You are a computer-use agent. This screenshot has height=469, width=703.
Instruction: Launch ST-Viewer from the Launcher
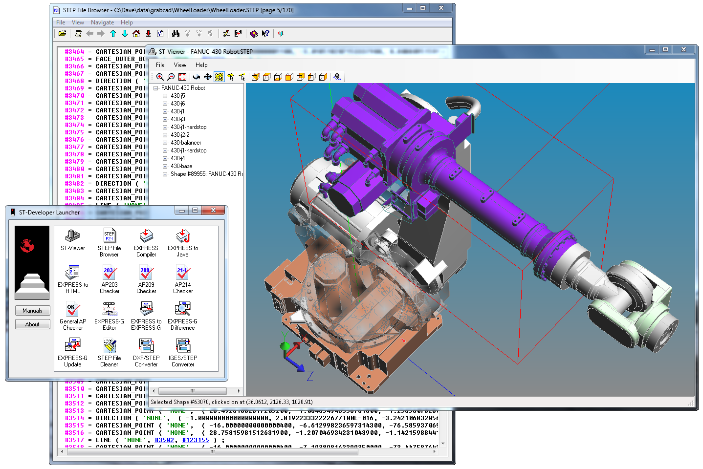coord(73,240)
